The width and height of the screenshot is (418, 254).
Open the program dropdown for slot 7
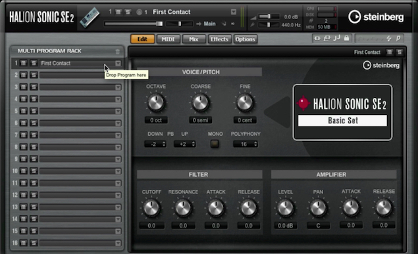118,135
